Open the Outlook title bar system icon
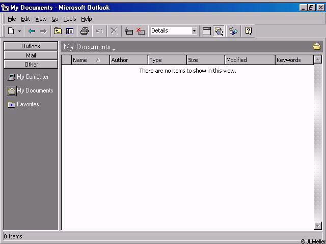The height and width of the screenshot is (244, 326). pyautogui.click(x=5, y=8)
